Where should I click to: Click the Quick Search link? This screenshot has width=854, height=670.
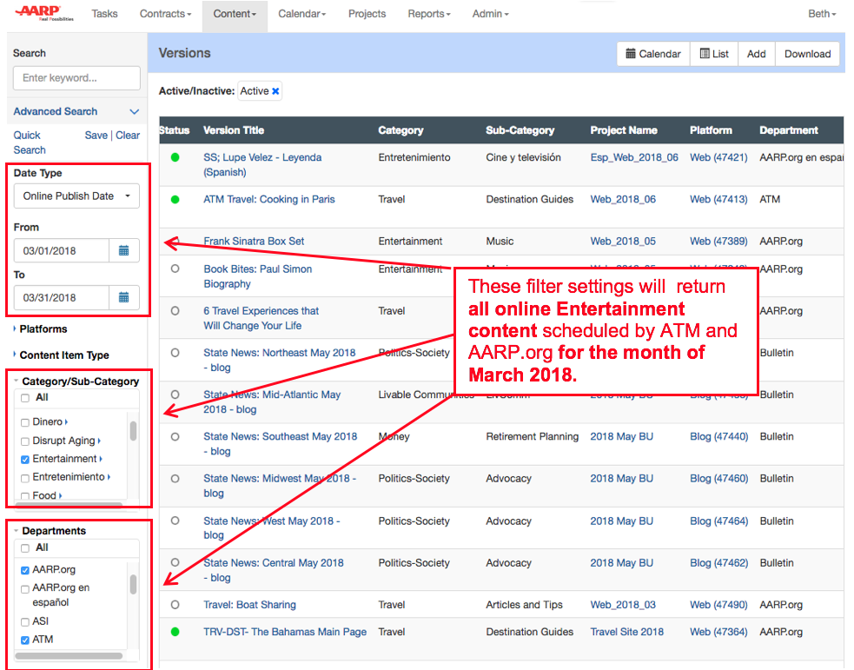coord(30,143)
